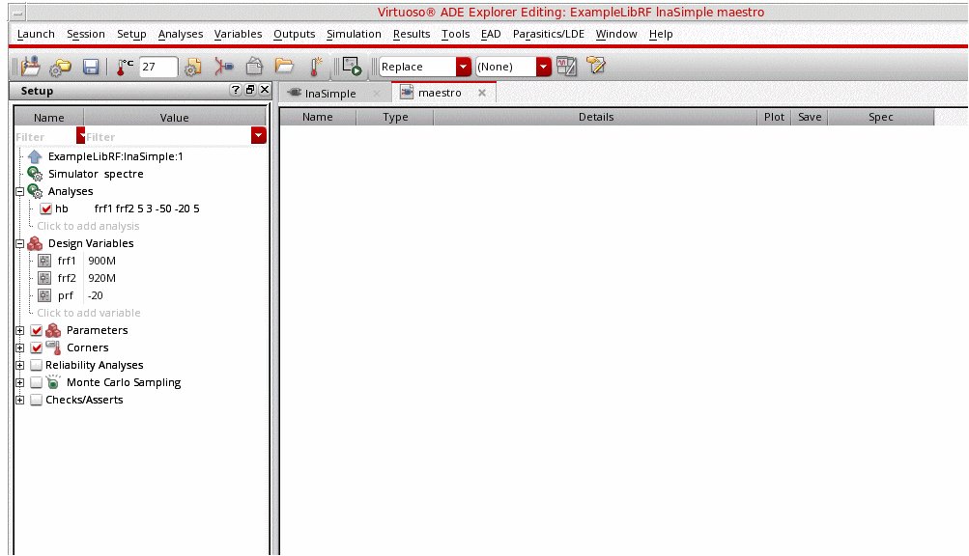The image size is (969, 556).
Task: Undock the Setup panel float icon
Action: tap(249, 90)
